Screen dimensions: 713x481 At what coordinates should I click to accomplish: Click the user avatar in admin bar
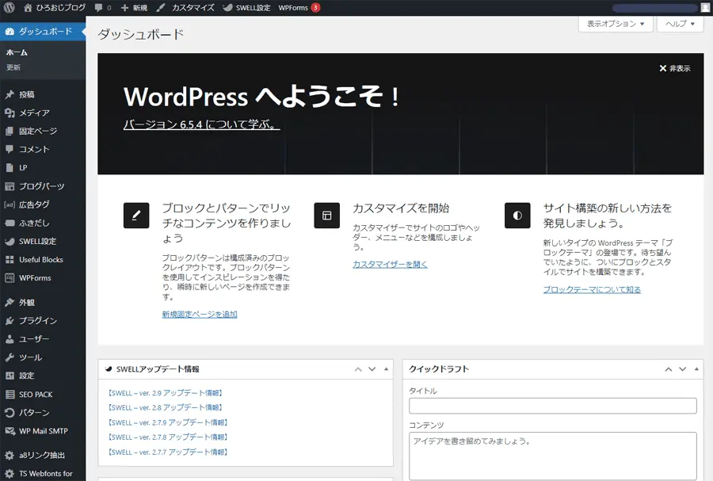tap(705, 7)
